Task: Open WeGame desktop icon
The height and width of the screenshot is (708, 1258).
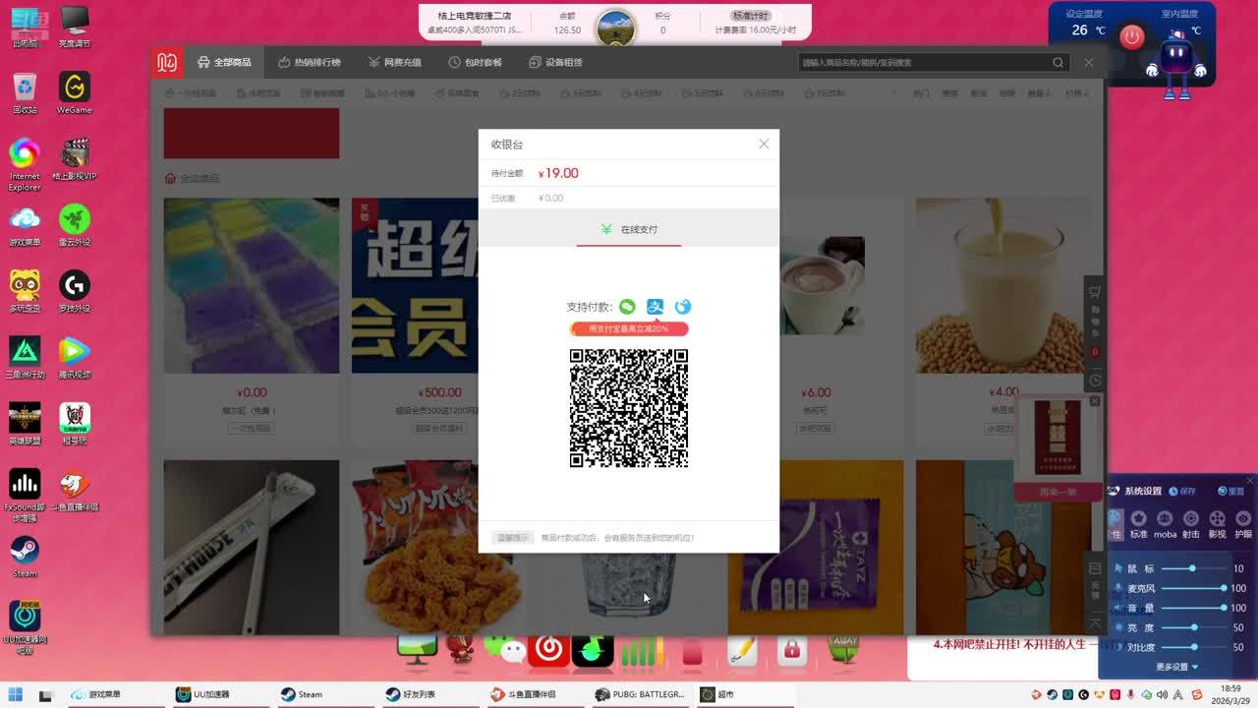Action: coord(75,93)
